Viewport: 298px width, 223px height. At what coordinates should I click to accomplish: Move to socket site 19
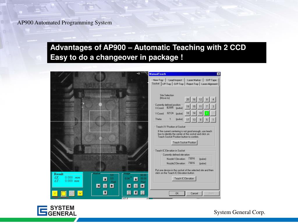click(x=188, y=107)
